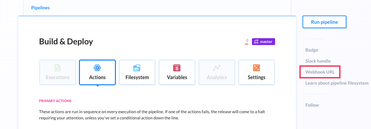Click the Executions checkmark document icon

pos(57,68)
